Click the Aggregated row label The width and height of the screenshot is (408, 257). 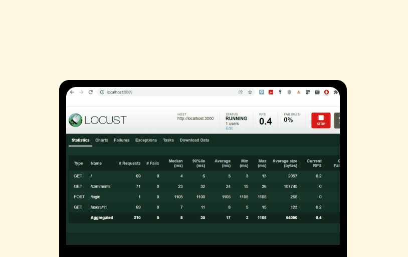[102, 217]
